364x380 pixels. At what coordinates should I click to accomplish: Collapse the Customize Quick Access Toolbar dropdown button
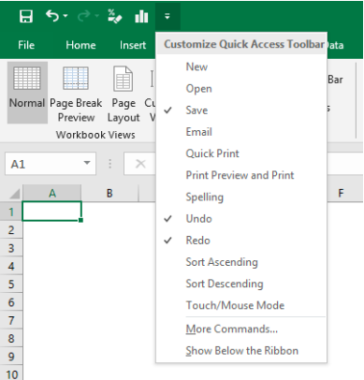point(167,16)
